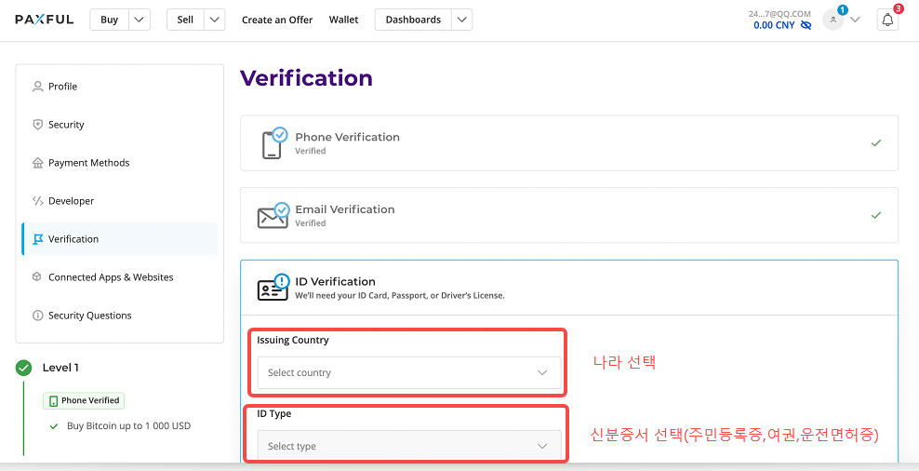Click the ID Verification card icon

coord(273,289)
